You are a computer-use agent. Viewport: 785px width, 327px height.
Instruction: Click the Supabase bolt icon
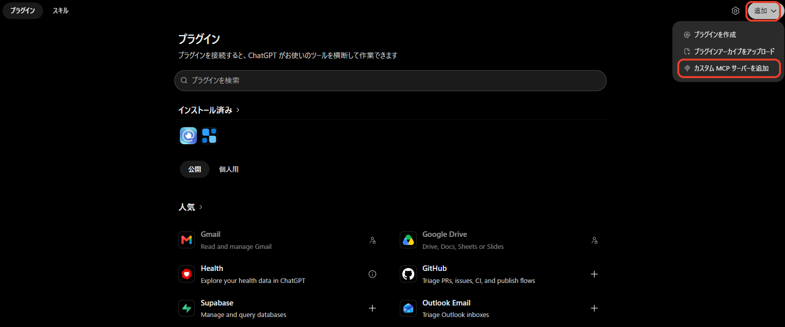coord(186,308)
